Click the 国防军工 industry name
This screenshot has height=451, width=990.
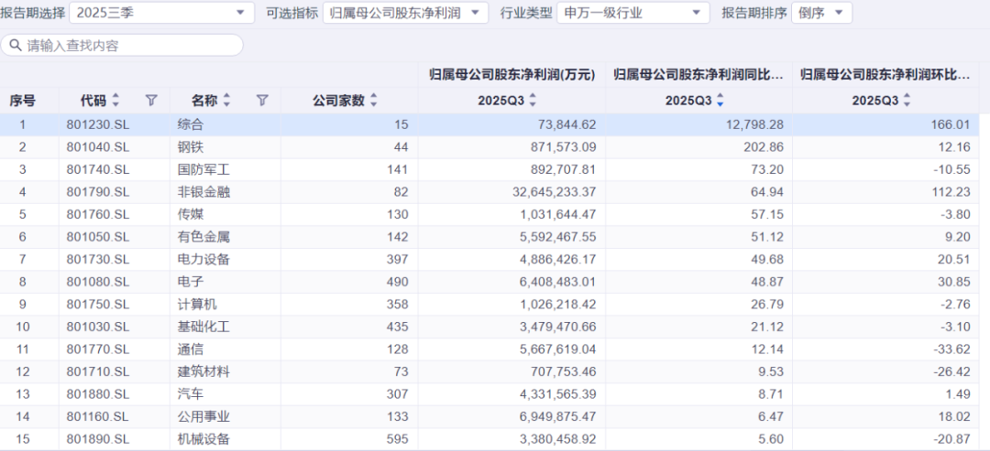[203, 170]
